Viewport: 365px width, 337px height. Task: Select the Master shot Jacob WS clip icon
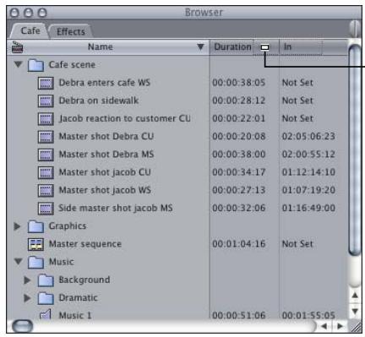46,190
